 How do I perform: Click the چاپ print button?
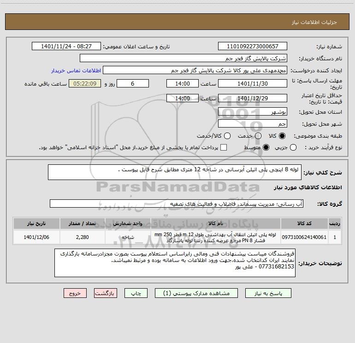pyautogui.click(x=136, y=293)
